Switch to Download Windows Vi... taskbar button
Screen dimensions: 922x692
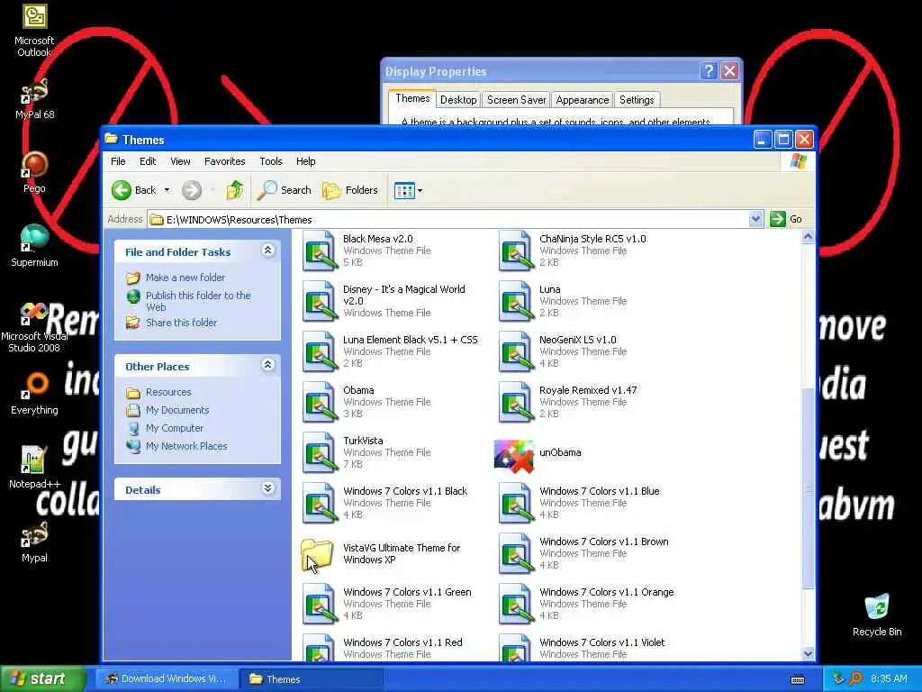point(167,678)
